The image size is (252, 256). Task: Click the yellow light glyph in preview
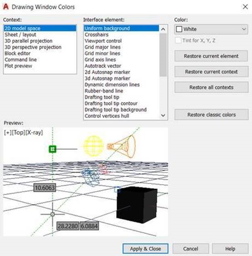93,146
